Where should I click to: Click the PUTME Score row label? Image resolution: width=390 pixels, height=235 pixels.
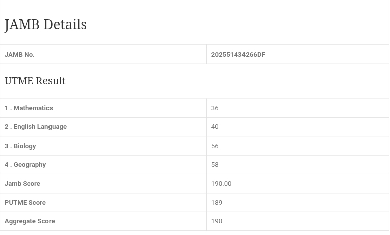[25, 203]
